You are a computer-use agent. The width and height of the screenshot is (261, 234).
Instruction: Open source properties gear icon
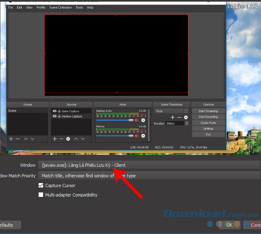click(x=68, y=139)
